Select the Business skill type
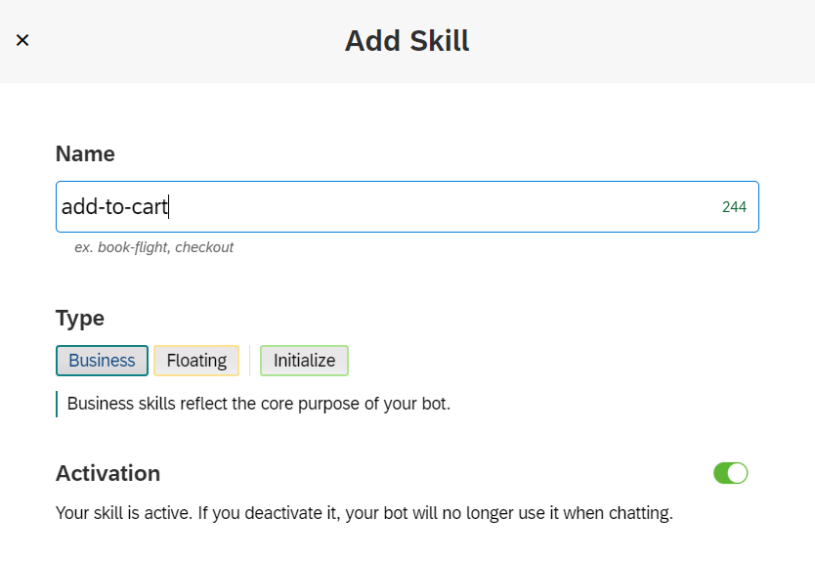This screenshot has height=561, width=815. point(102,361)
